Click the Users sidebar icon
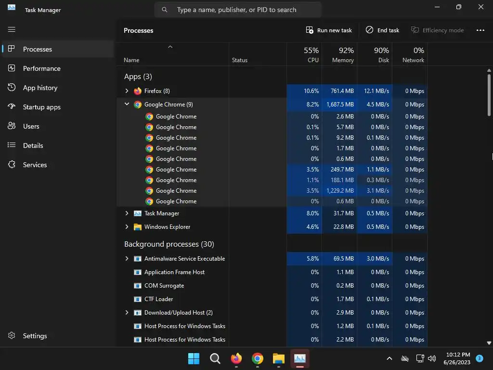 coord(12,126)
